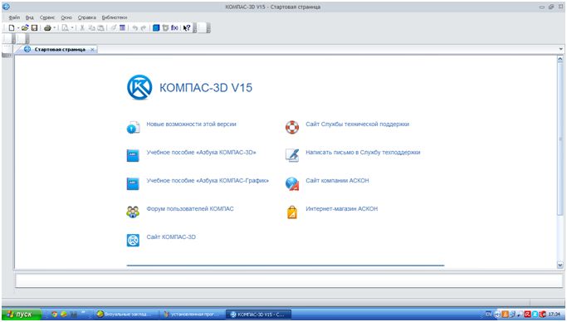Click the Variables icon beside the fx button
The image size is (567, 322).
[x=165, y=28]
